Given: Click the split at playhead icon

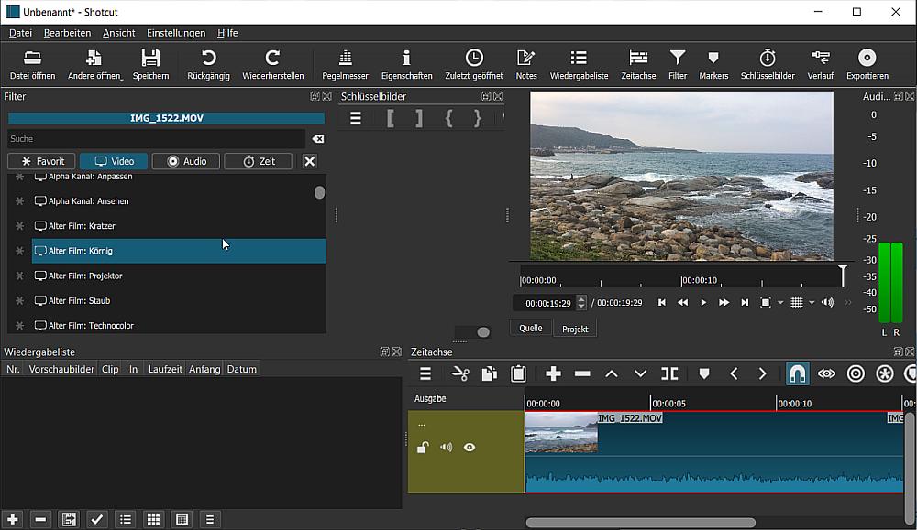Looking at the screenshot, I should point(669,373).
